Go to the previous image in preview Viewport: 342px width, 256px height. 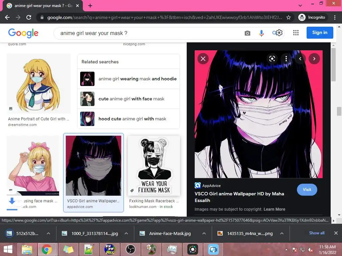300,59
